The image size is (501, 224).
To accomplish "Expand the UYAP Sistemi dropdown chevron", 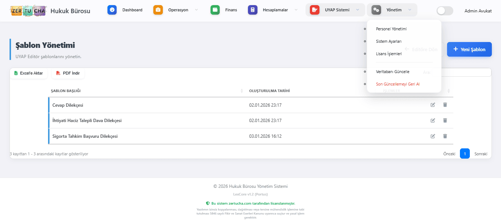I will (358, 10).
